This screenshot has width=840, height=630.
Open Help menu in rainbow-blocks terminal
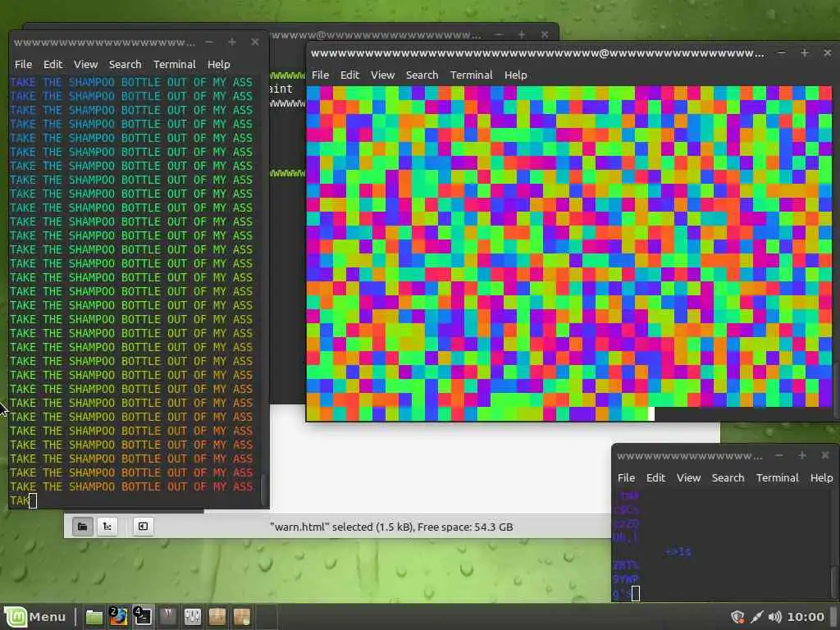(516, 75)
